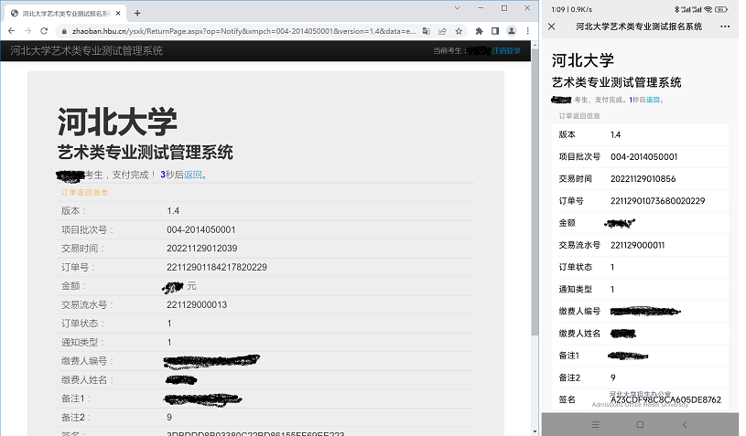The image size is (746, 436).
Task: Click scrollbar down arrow on desktop page
Action: click(535, 431)
